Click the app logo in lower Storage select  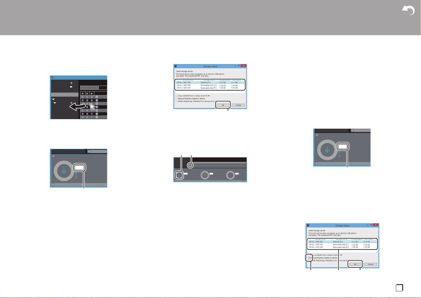[308, 225]
